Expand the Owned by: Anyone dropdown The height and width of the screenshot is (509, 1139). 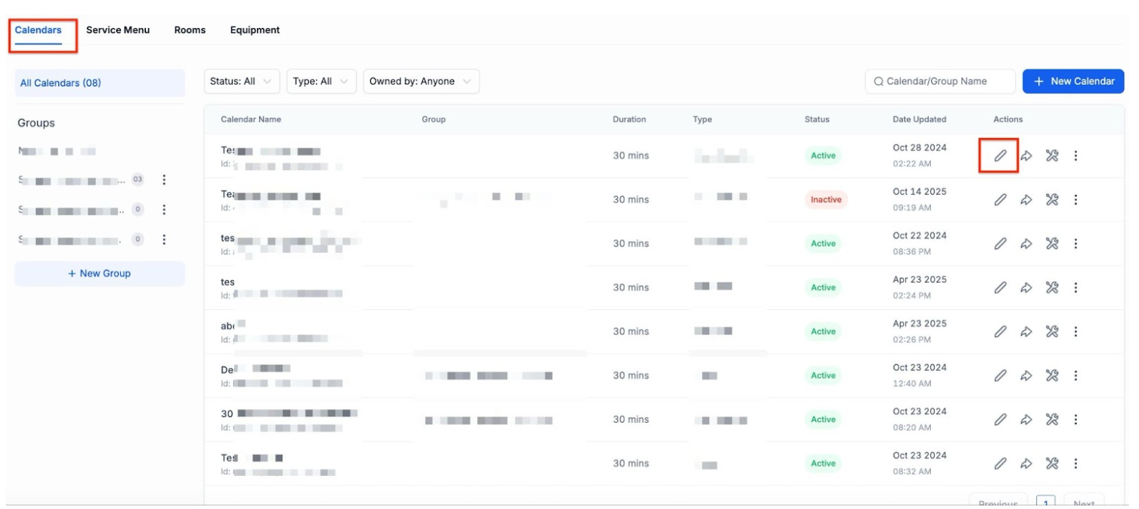pos(420,81)
